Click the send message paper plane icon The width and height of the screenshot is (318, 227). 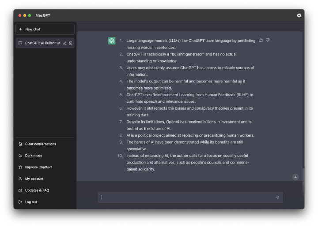tap(277, 197)
